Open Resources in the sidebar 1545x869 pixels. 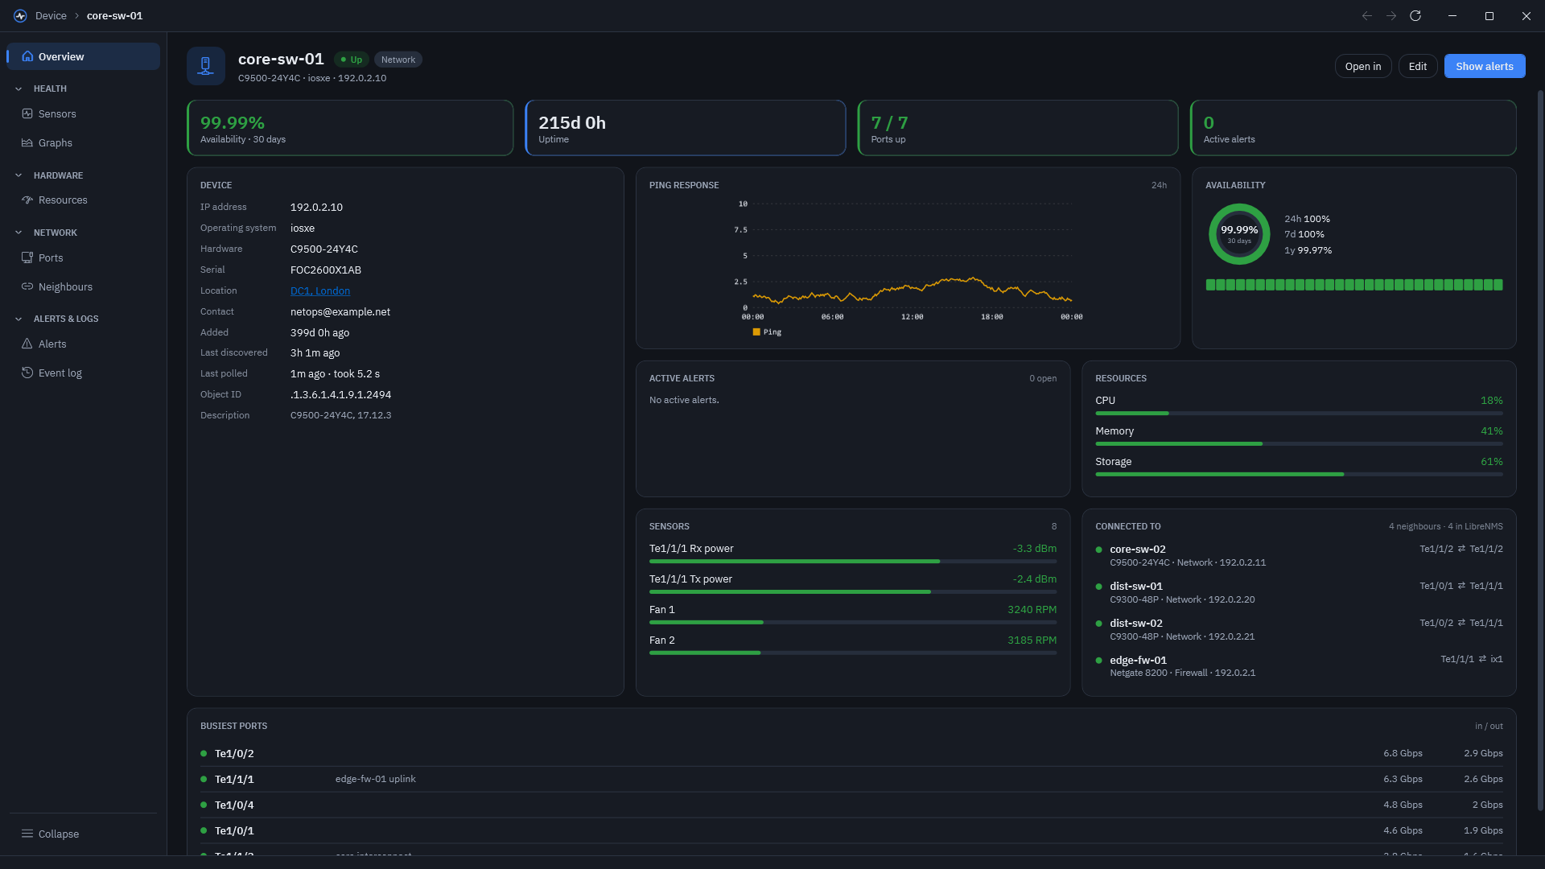(84, 200)
